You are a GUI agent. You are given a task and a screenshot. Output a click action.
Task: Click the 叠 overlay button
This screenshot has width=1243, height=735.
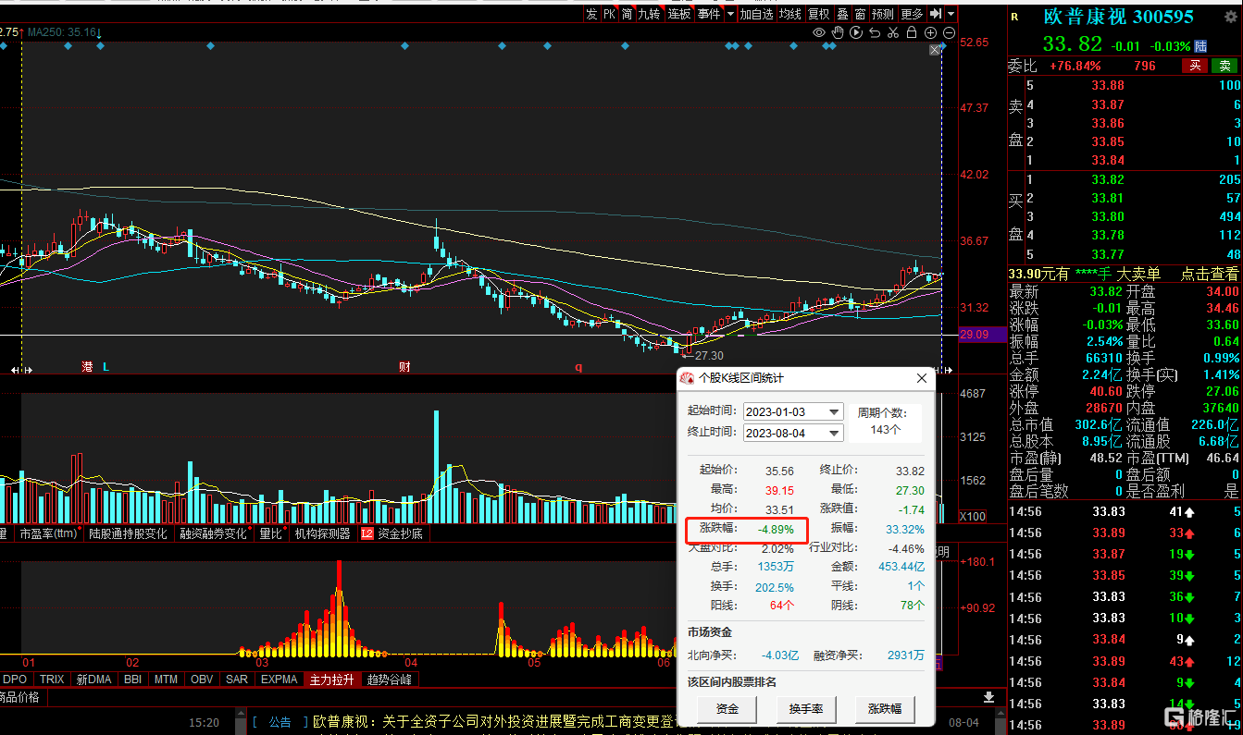coord(842,14)
